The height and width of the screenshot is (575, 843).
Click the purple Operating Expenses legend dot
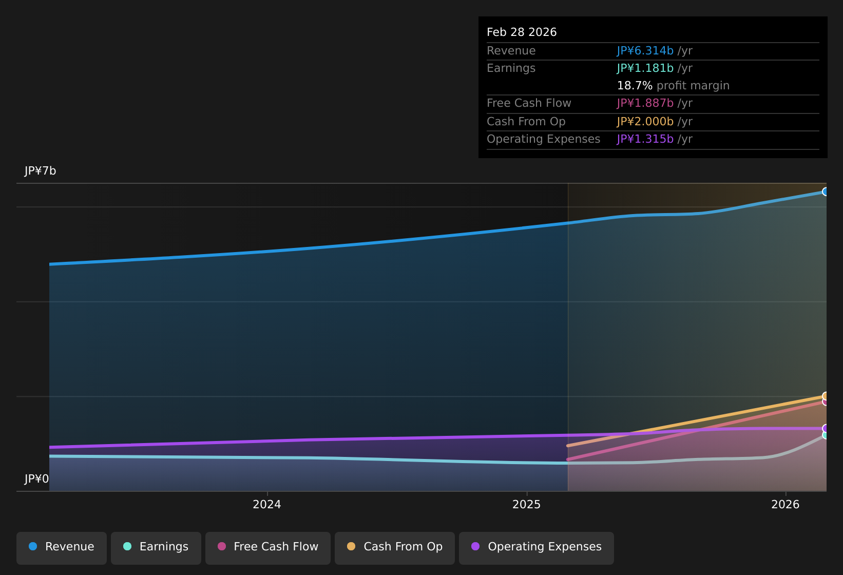pyautogui.click(x=475, y=546)
